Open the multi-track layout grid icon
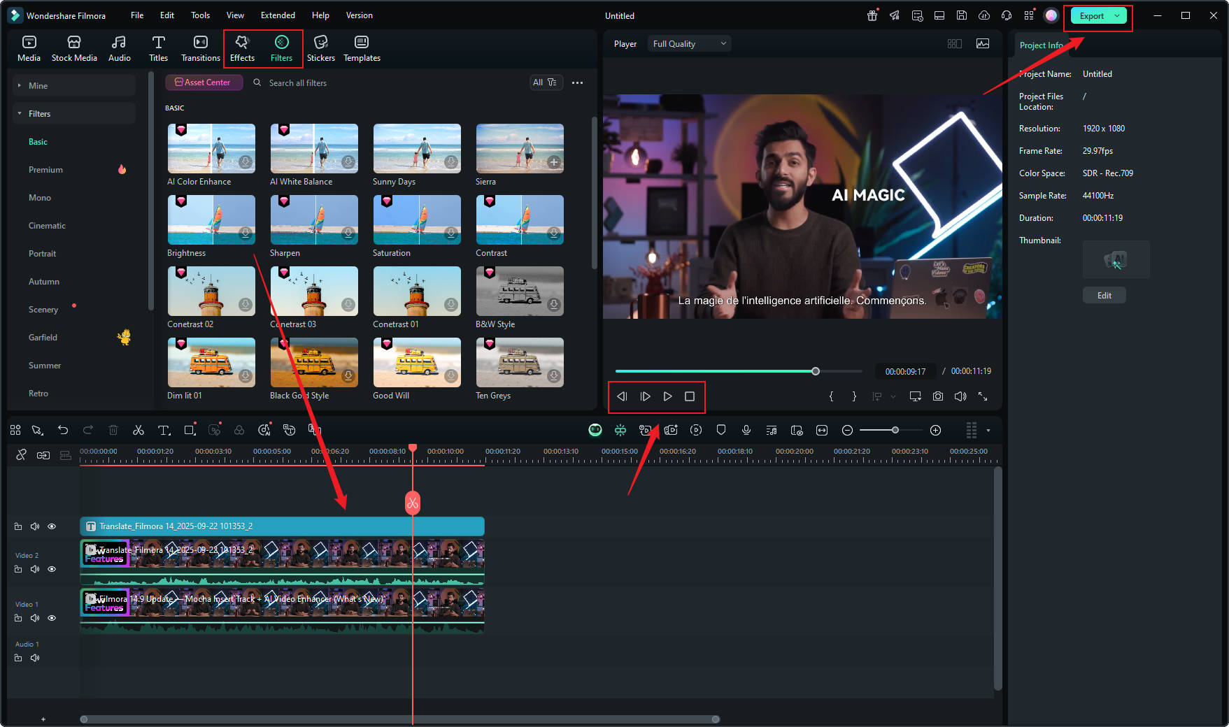Viewport: 1229px width, 727px height. (x=15, y=430)
